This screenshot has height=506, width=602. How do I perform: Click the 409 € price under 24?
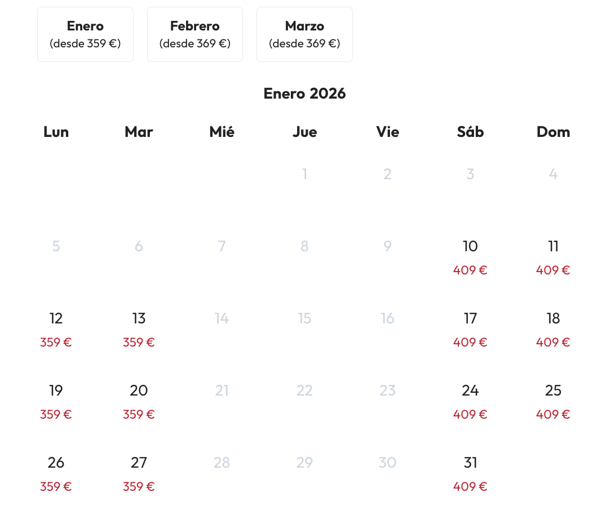pyautogui.click(x=470, y=415)
